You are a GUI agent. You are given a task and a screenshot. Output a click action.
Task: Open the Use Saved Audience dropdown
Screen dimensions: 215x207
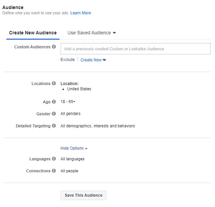pos(92,33)
